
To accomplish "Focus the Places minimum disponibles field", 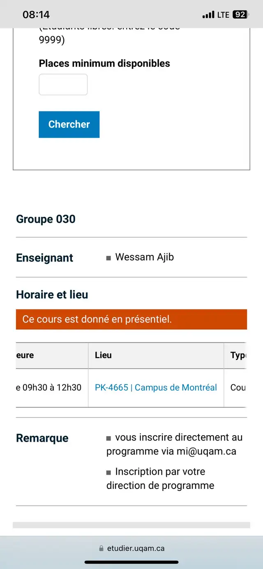I will [x=63, y=85].
